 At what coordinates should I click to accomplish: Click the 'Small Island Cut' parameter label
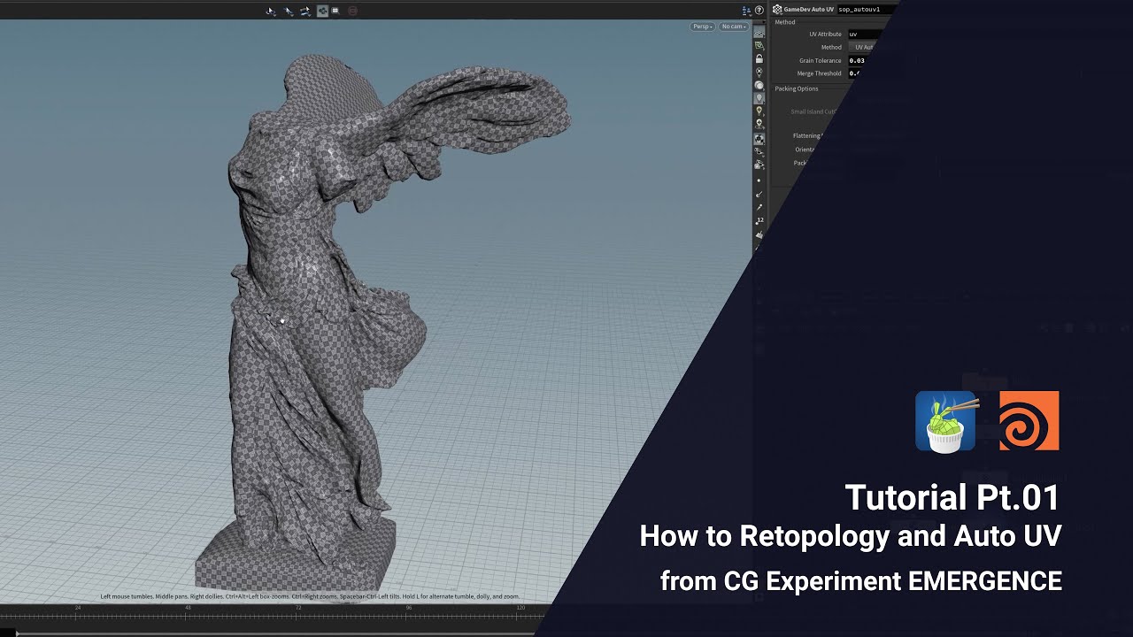pos(813,111)
